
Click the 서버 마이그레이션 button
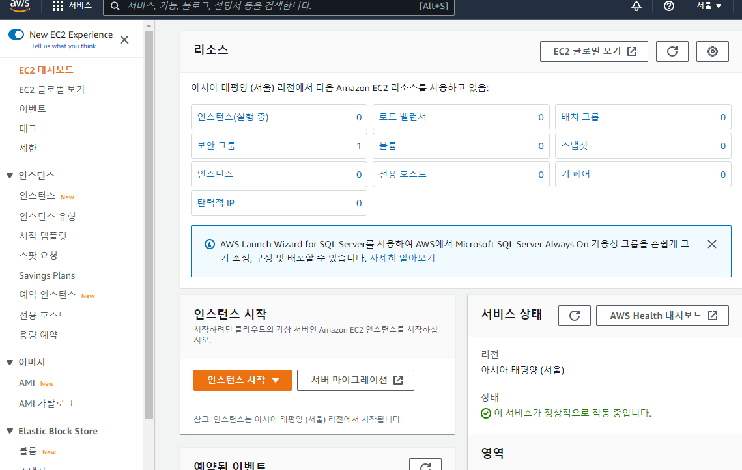coord(356,380)
